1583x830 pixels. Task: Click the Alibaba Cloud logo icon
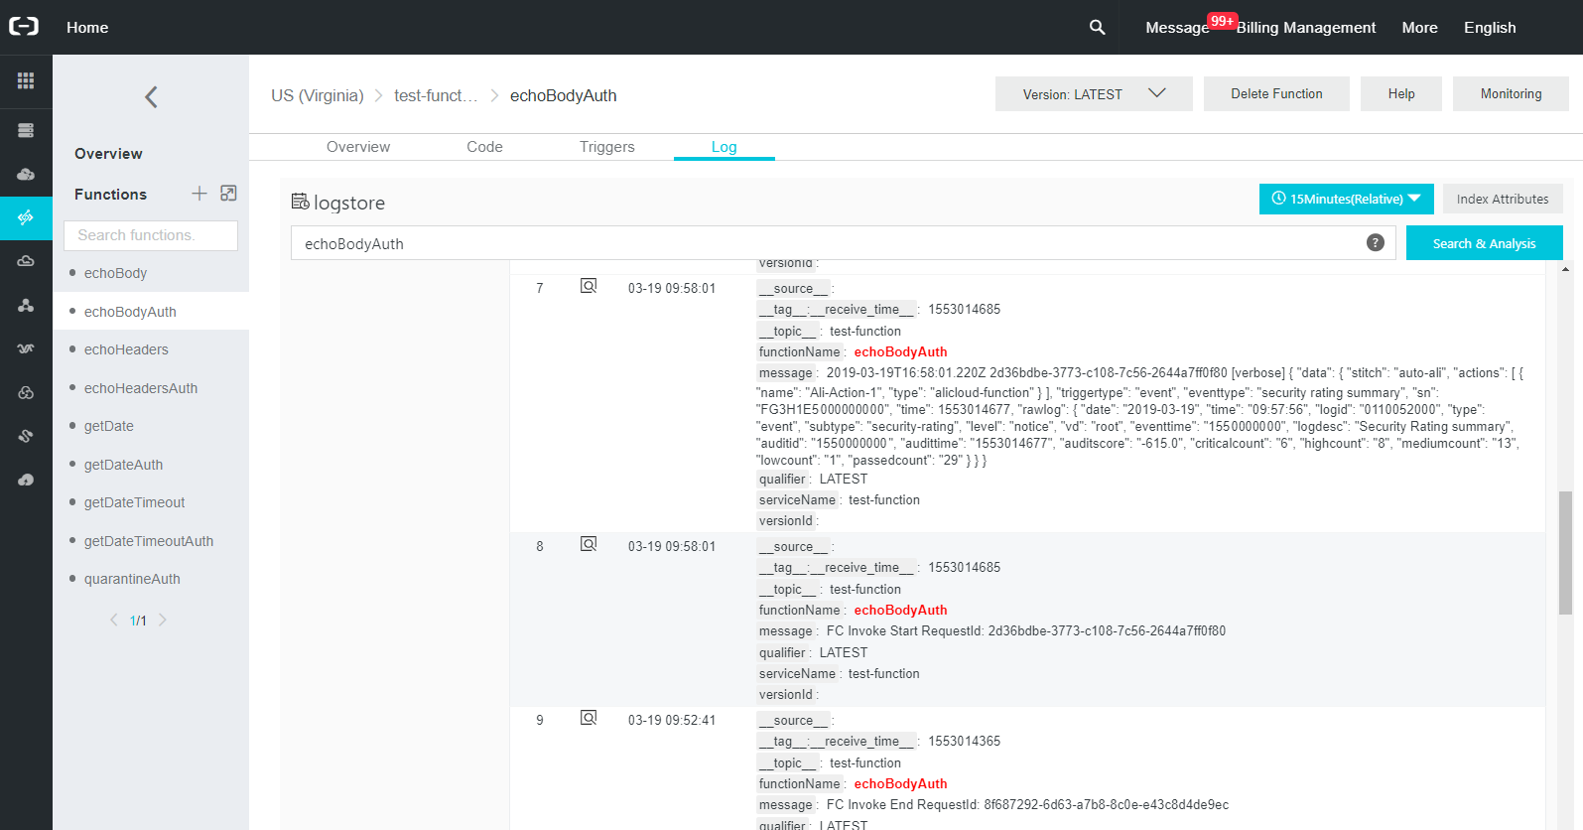coord(24,27)
